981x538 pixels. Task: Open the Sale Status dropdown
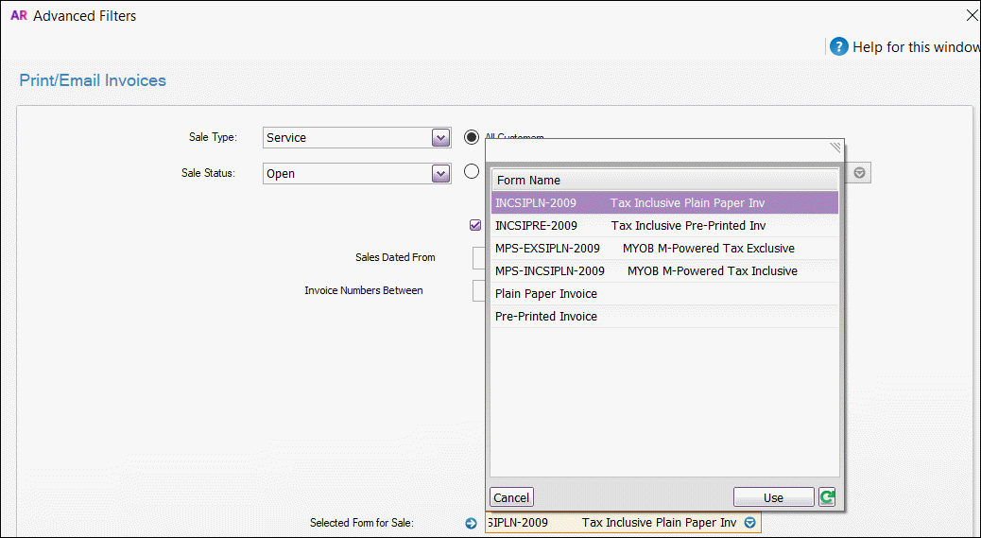pos(441,173)
